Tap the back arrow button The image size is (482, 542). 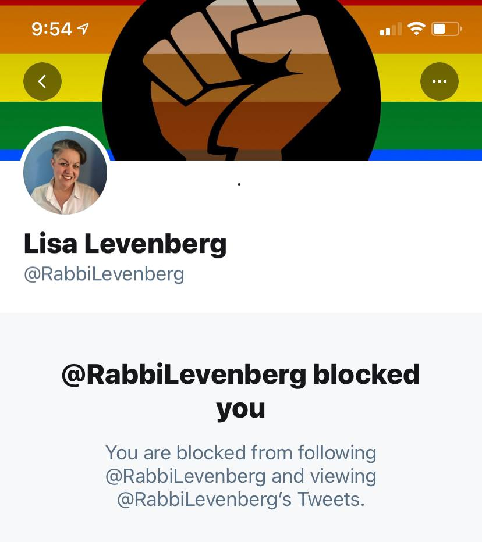[42, 81]
